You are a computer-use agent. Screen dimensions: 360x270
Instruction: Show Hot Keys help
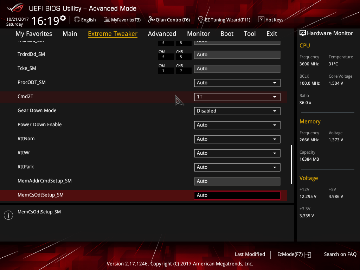pyautogui.click(x=271, y=20)
